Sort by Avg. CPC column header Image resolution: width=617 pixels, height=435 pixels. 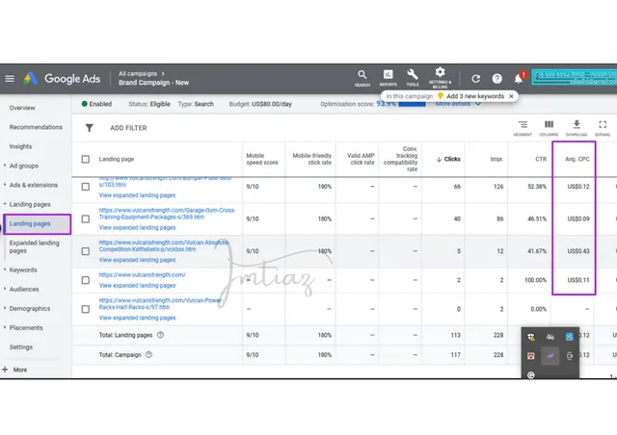(577, 159)
